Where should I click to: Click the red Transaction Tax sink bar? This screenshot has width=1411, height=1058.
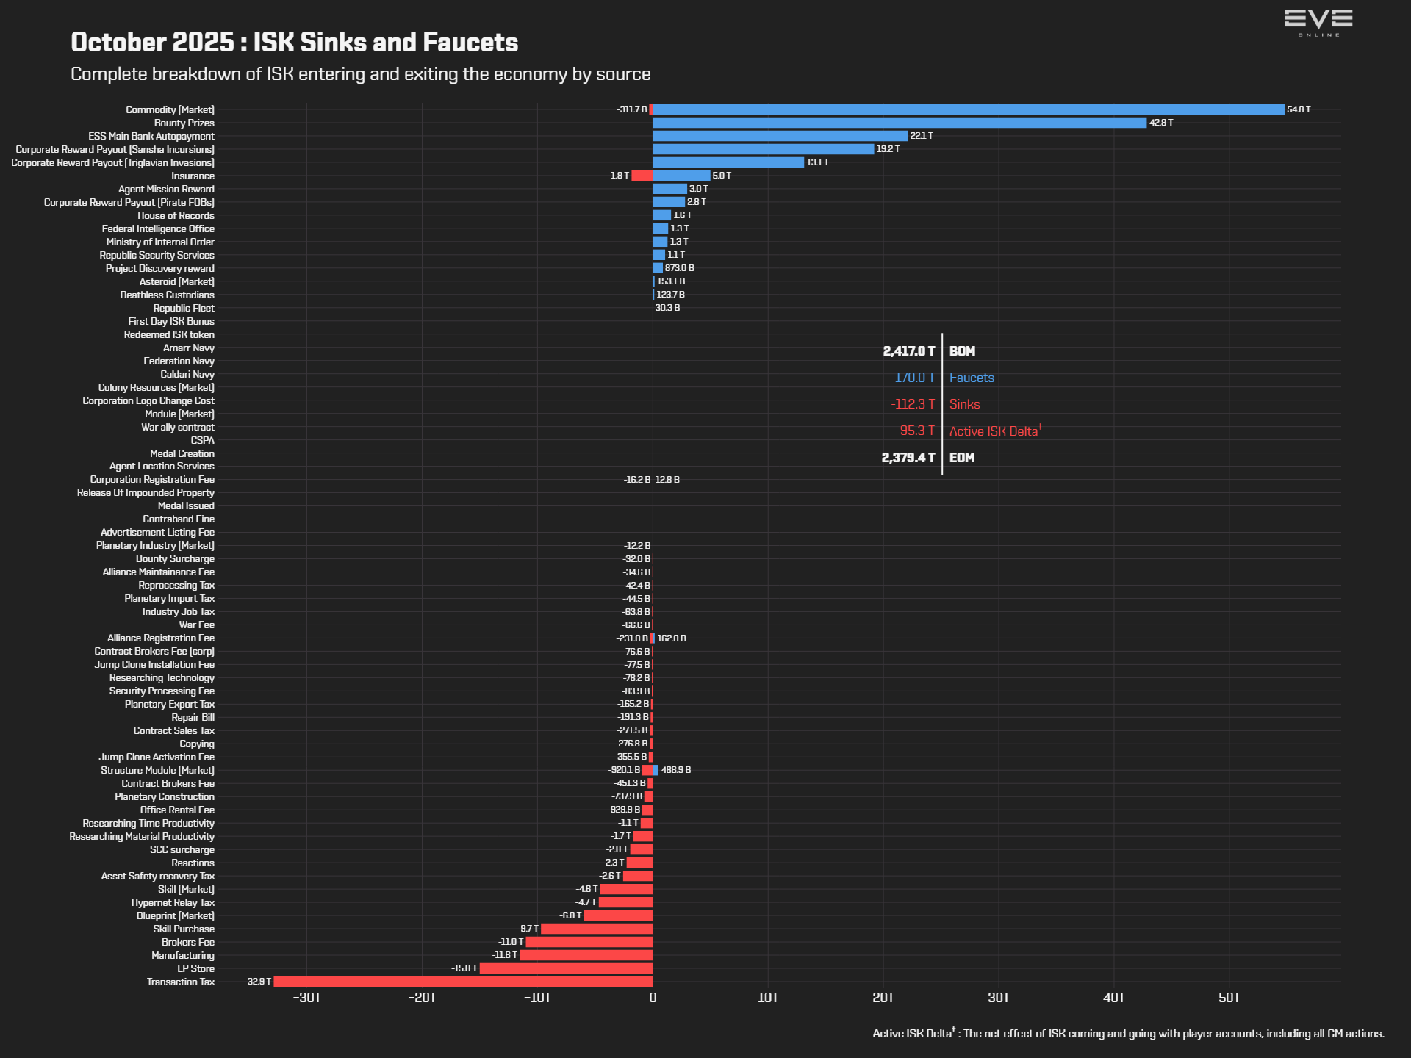[x=463, y=982]
